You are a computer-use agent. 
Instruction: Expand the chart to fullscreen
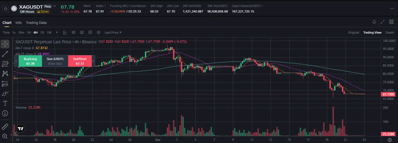tap(383, 22)
